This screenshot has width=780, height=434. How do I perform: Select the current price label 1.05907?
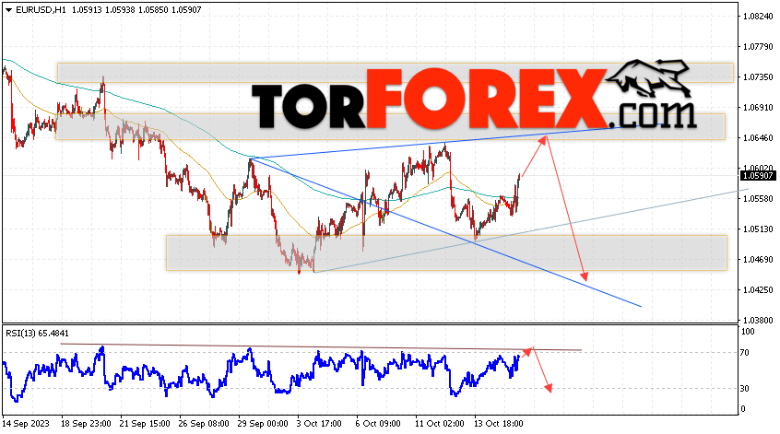pos(758,175)
